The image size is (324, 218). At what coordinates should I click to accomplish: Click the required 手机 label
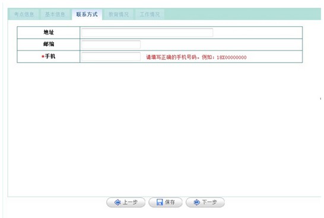49,56
